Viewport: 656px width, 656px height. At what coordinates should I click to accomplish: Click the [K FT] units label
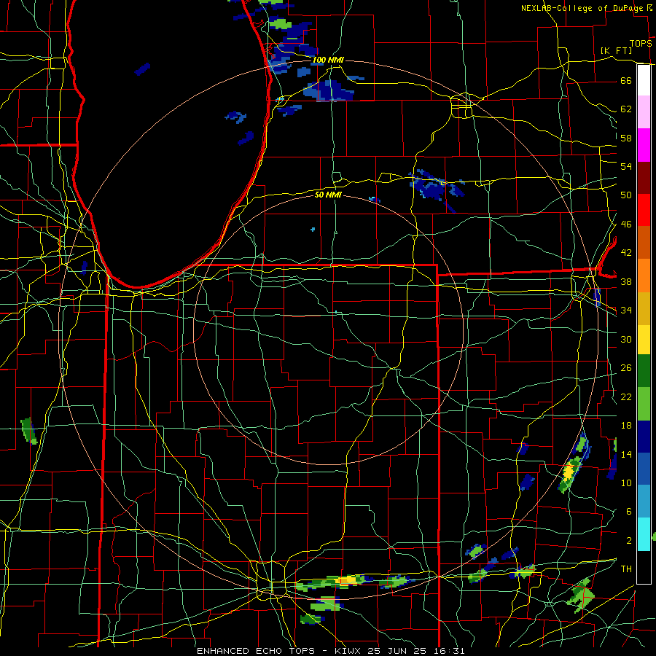[616, 50]
